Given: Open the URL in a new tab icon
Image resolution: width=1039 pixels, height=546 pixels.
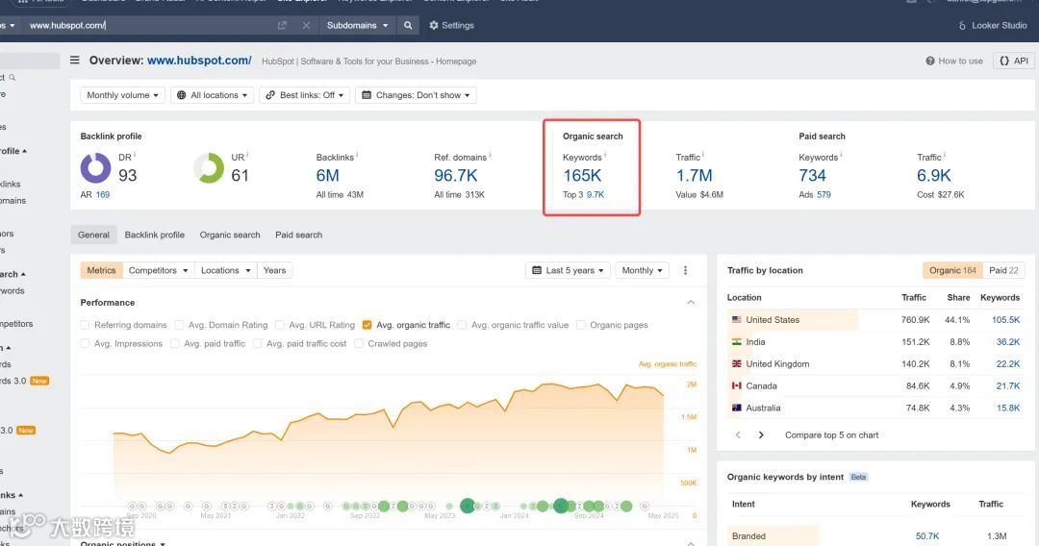Looking at the screenshot, I should [282, 25].
